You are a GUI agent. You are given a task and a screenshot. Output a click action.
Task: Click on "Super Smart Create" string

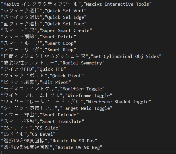[x=66, y=31]
